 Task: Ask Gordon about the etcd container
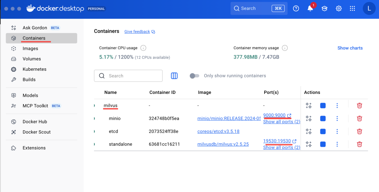pyautogui.click(x=309, y=131)
